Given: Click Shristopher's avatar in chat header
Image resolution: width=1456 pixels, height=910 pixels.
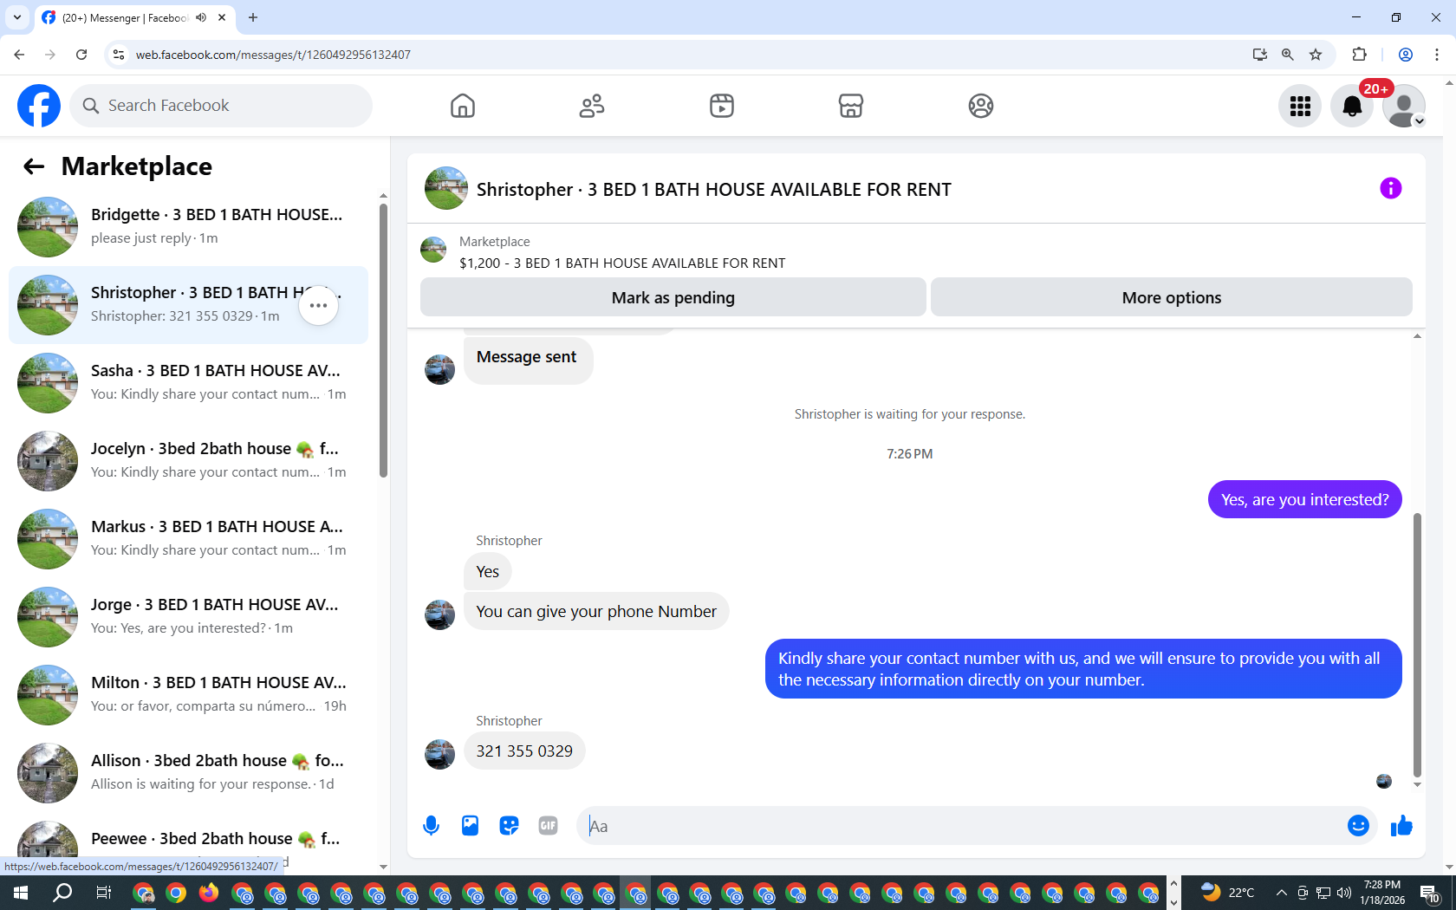Looking at the screenshot, I should click(x=446, y=188).
